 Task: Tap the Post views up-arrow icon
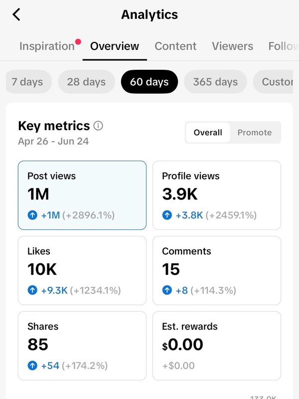[x=32, y=215]
